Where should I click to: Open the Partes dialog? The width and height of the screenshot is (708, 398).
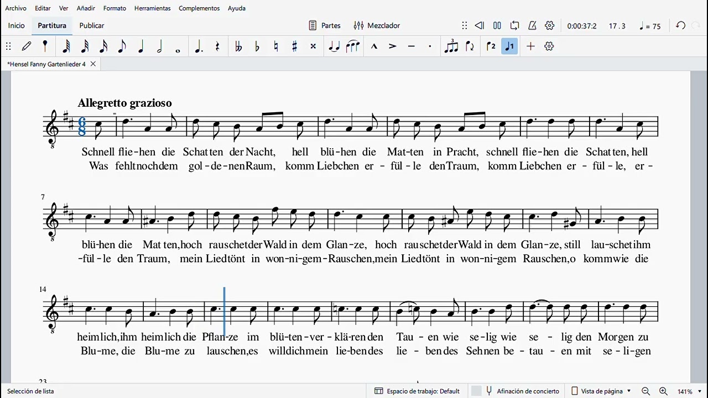point(325,25)
